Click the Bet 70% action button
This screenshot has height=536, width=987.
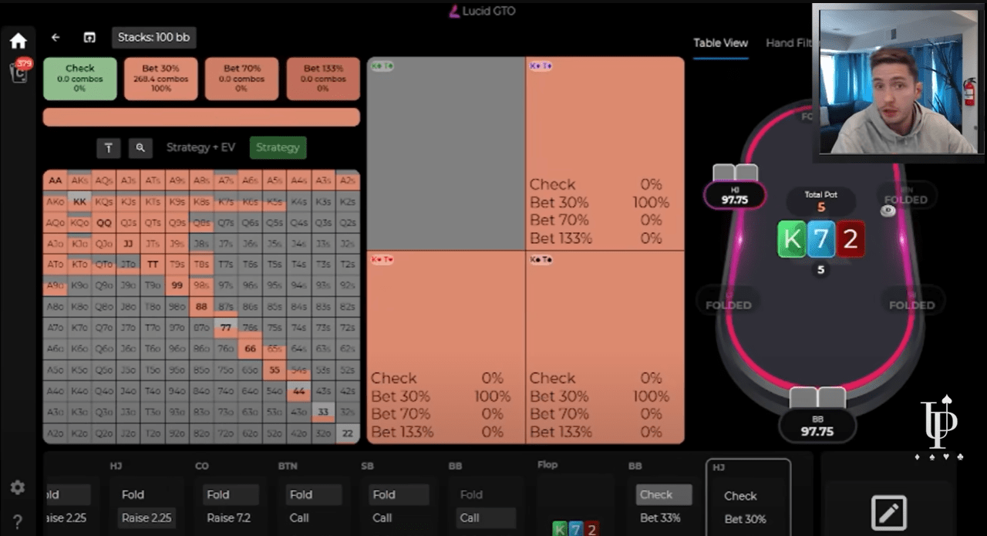coord(241,79)
